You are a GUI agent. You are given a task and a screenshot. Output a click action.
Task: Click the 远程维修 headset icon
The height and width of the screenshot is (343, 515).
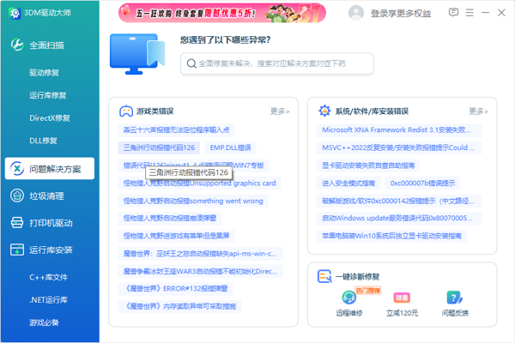[x=348, y=298]
